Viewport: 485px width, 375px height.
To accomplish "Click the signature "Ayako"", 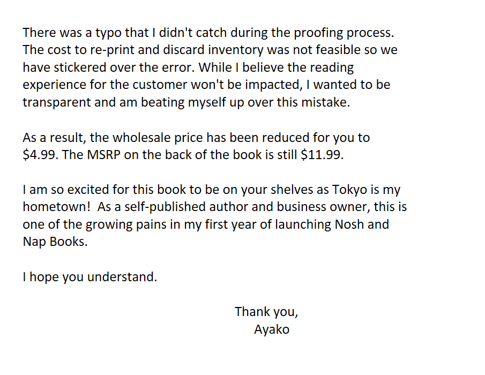I will (x=272, y=329).
